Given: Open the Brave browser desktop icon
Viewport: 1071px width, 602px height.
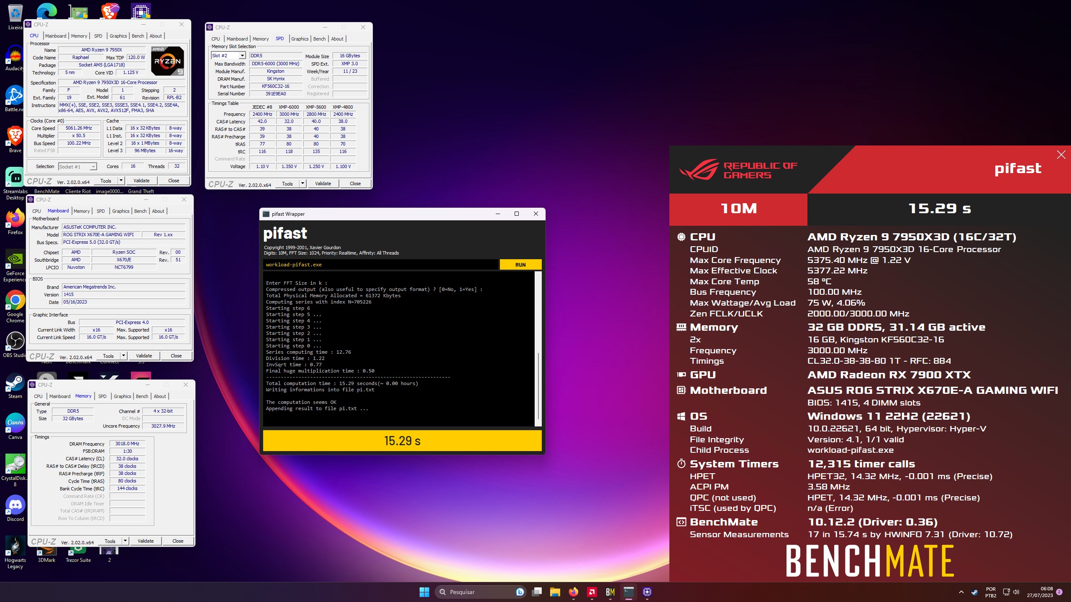Looking at the screenshot, I should 15,140.
